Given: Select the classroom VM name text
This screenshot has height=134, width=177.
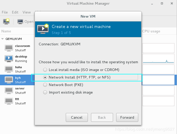Looking at the screenshot, I should tap(22, 46).
